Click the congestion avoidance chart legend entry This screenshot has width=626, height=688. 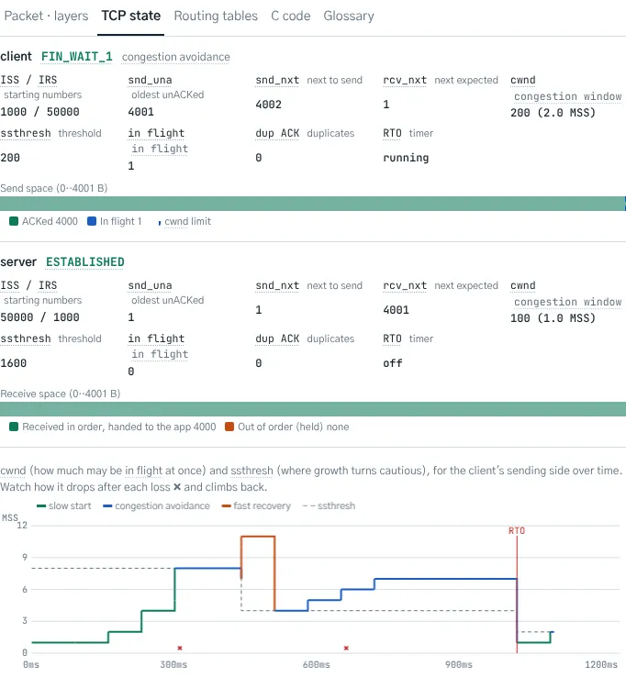click(156, 505)
